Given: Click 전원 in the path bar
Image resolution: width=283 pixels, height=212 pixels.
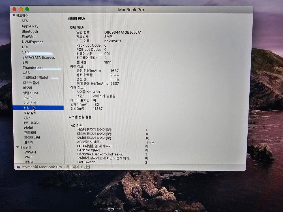Looking at the screenshot, I should [87, 167].
